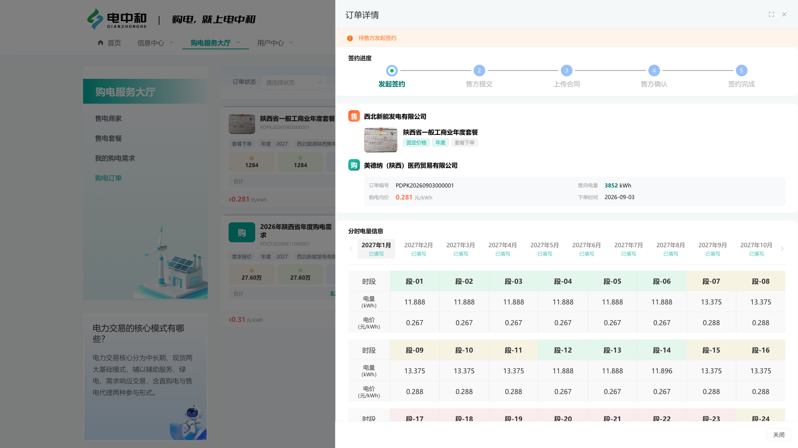Image resolution: width=798 pixels, height=448 pixels.
Task: Click the 西北新能发电有限公司 seller name
Action: click(x=395, y=117)
